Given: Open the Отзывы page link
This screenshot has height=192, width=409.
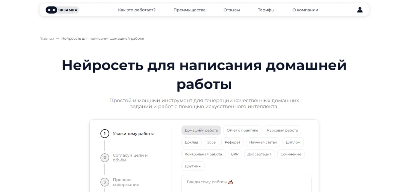Looking at the screenshot, I should click(231, 10).
